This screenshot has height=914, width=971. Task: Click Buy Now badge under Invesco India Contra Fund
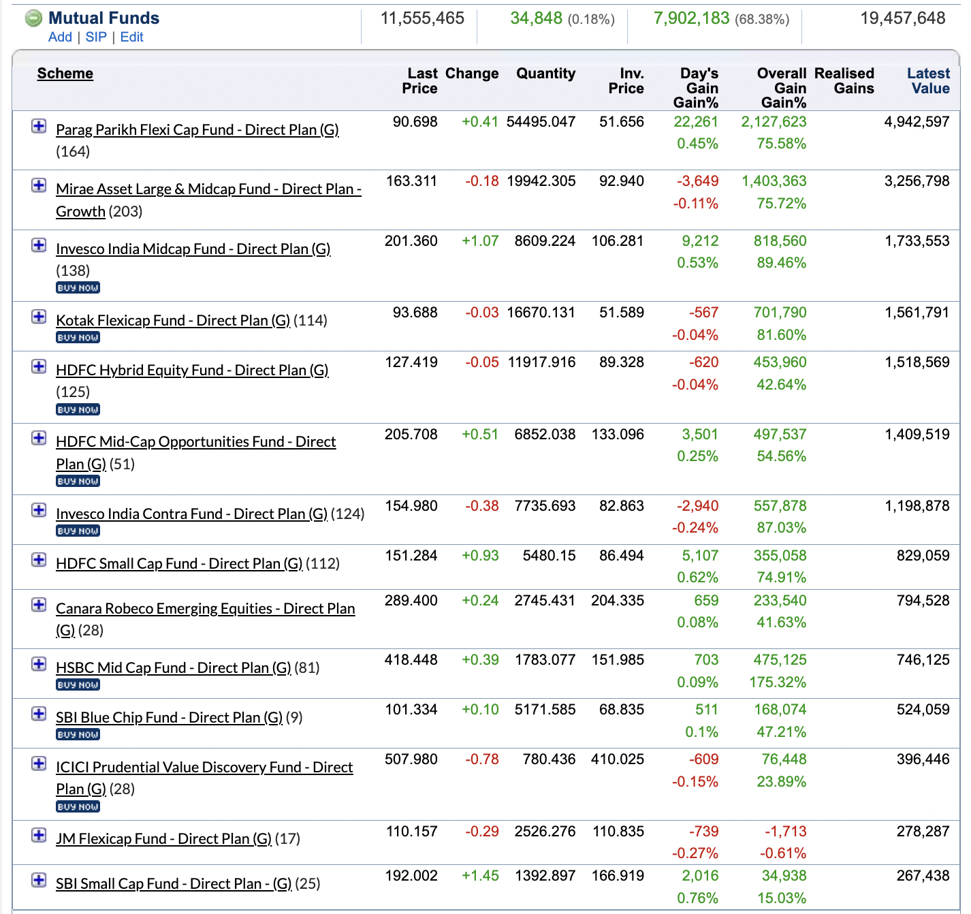(x=78, y=531)
